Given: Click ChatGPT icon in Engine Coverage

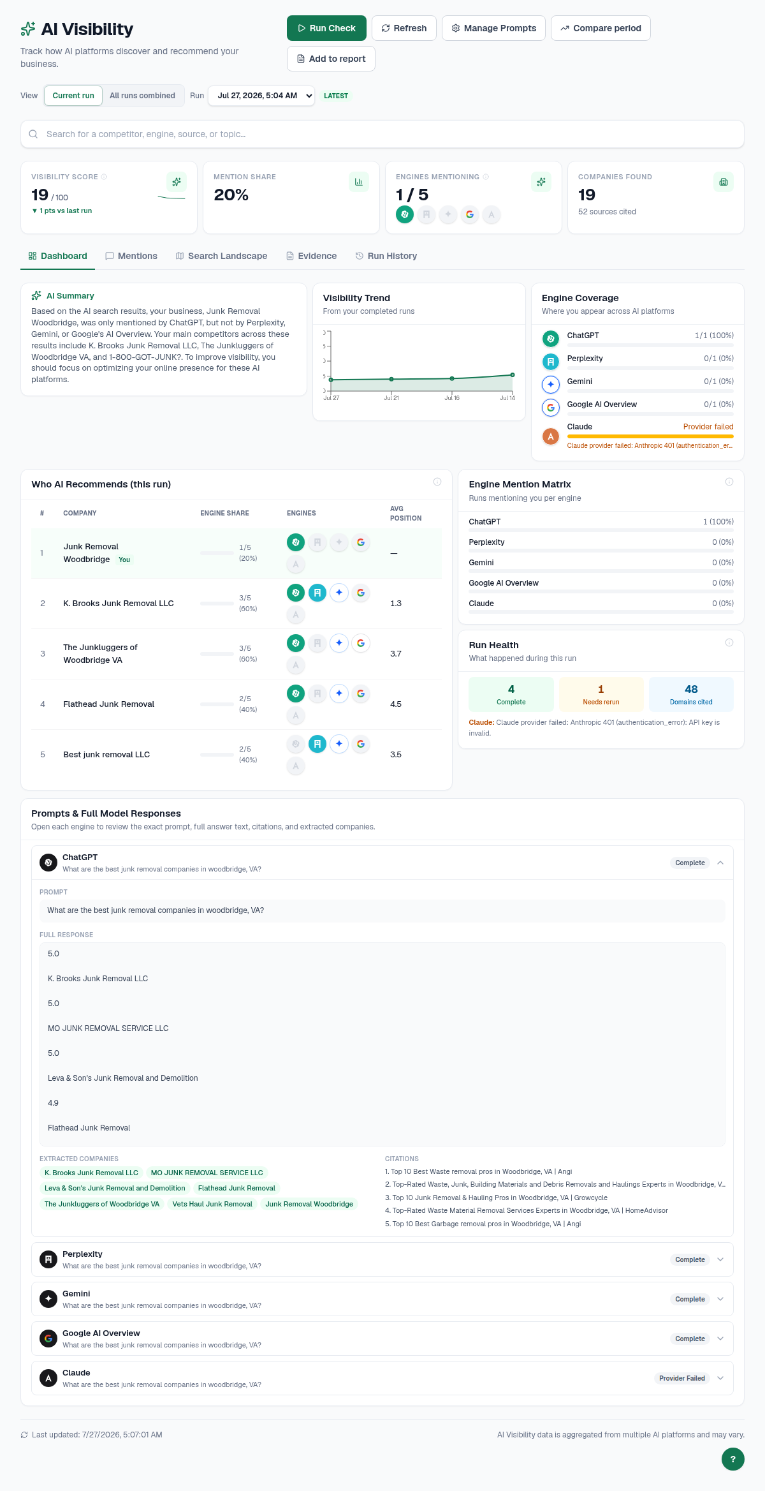Looking at the screenshot, I should tap(551, 339).
